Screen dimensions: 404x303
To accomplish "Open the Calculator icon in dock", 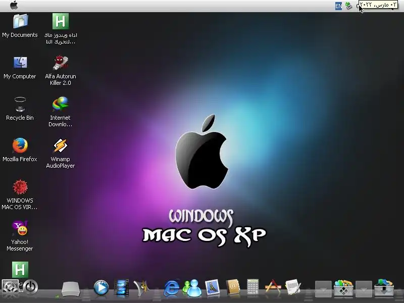I will 253,287.
